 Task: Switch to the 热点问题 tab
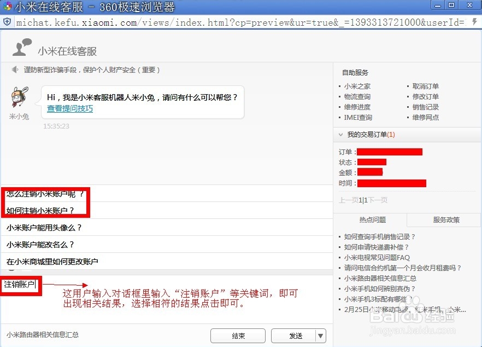(370, 220)
